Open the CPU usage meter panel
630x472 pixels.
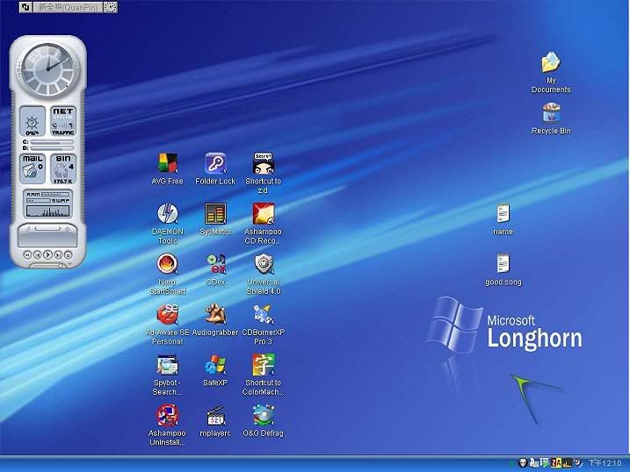point(33,121)
